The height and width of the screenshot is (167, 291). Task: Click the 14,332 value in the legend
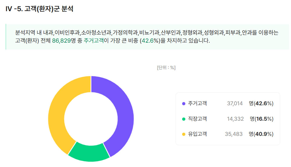(x=235, y=119)
